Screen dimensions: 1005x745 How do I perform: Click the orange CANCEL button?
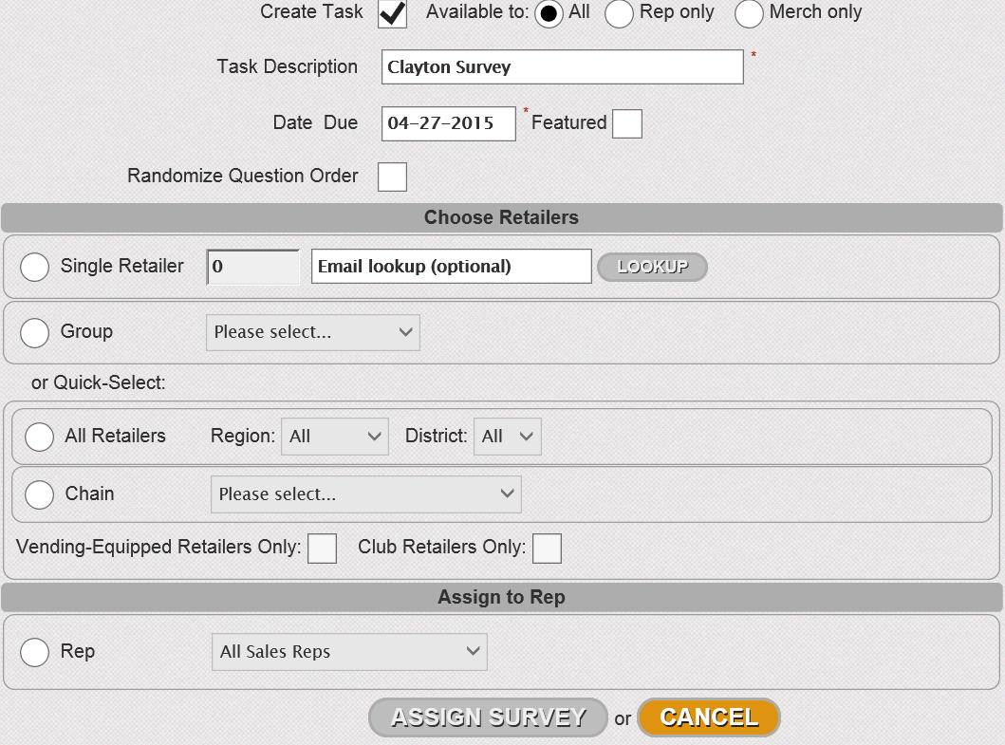[709, 717]
